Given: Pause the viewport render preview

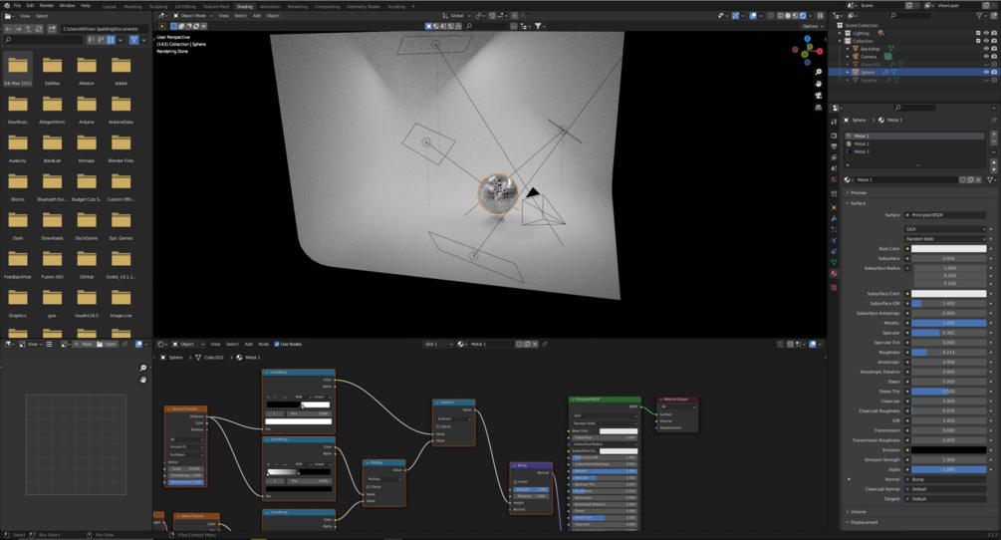Looking at the screenshot, I should 821,15.
